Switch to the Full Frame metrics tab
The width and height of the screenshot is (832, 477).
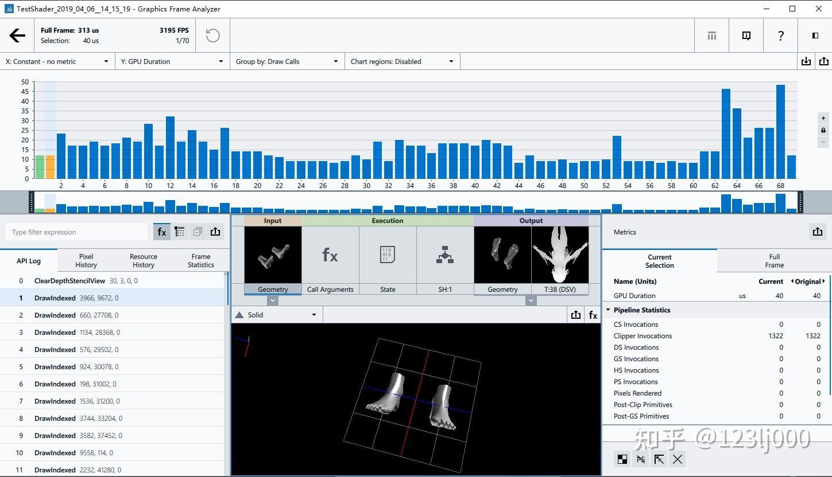(774, 261)
